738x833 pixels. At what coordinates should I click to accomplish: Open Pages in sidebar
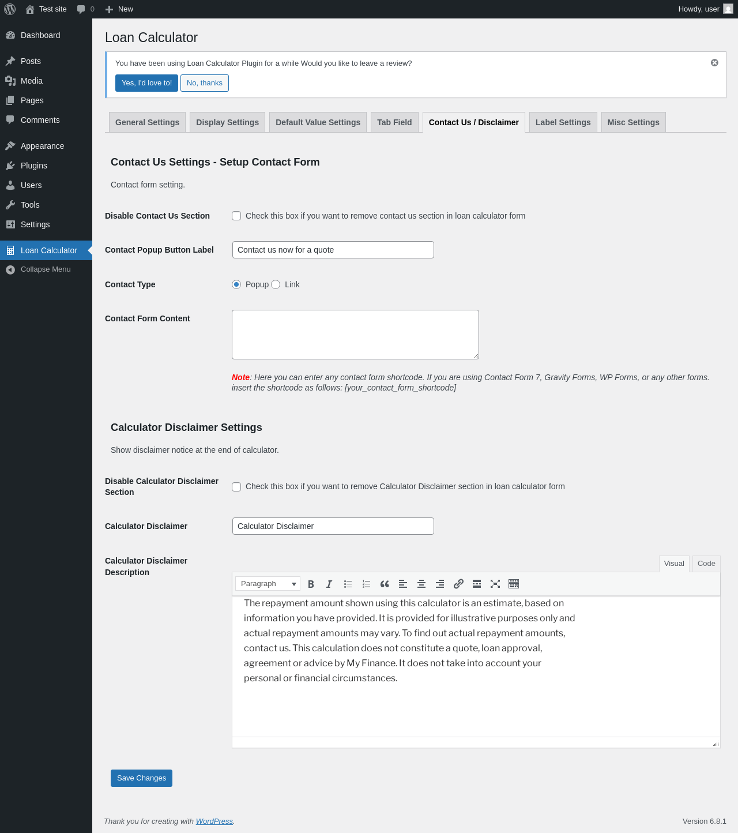(46, 100)
